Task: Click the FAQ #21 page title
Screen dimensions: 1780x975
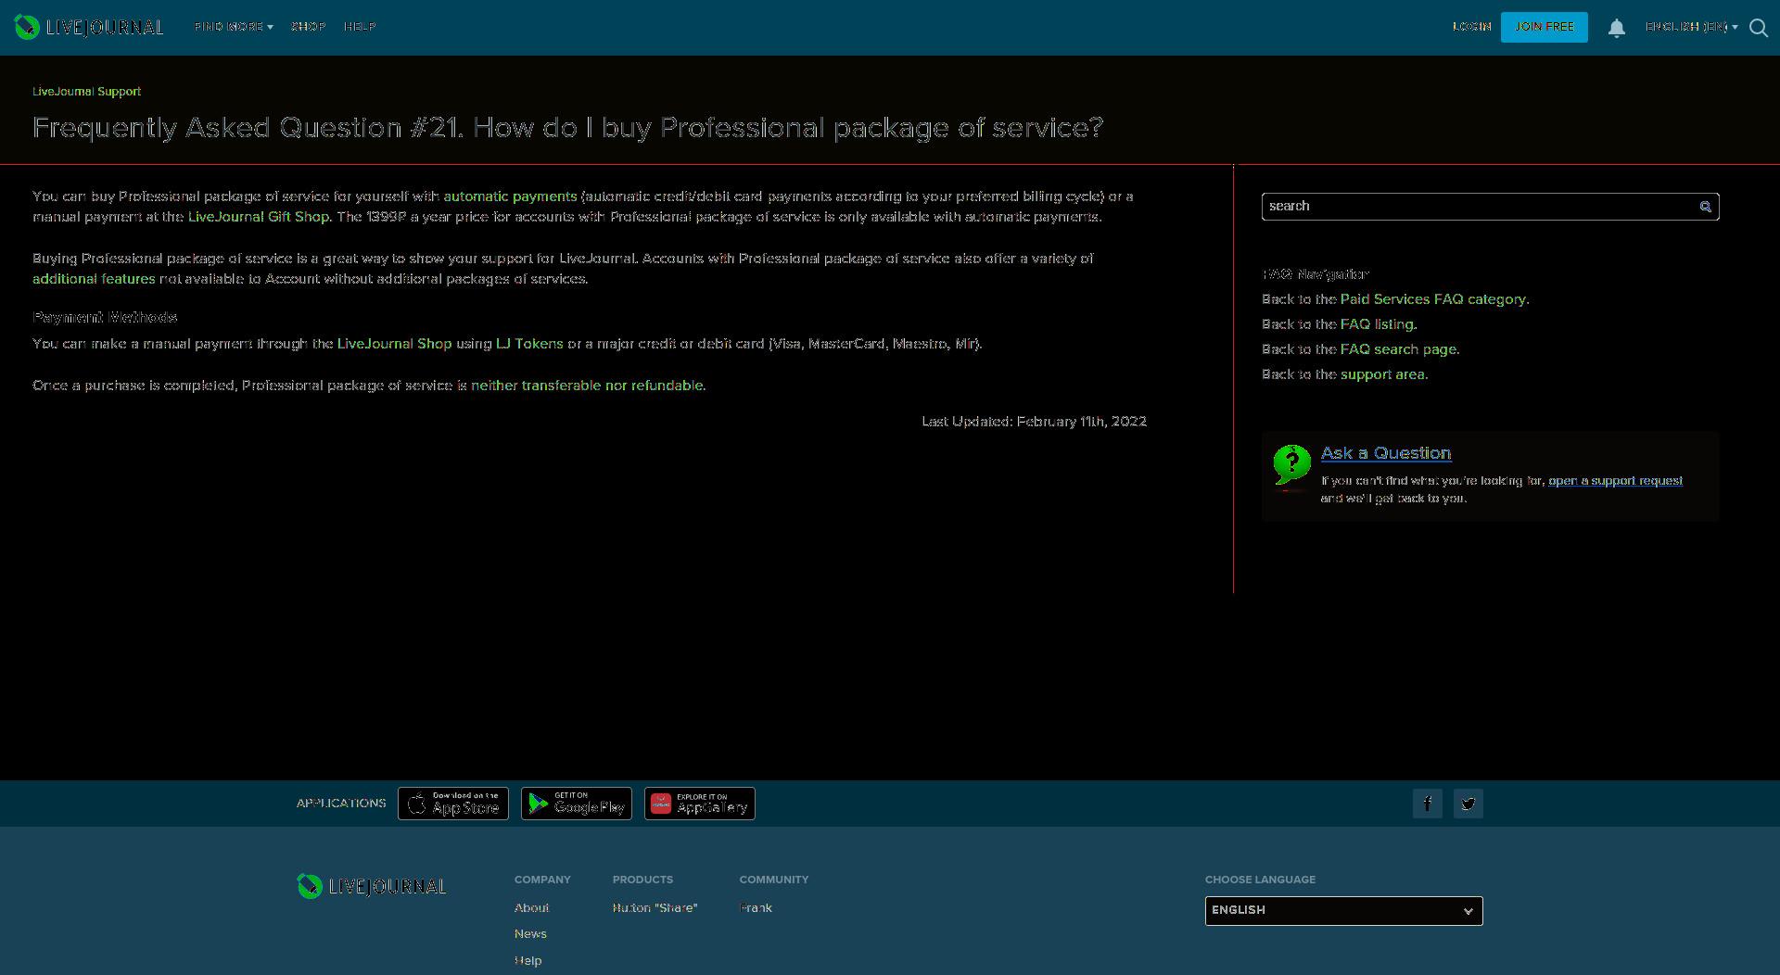Action: [x=568, y=128]
